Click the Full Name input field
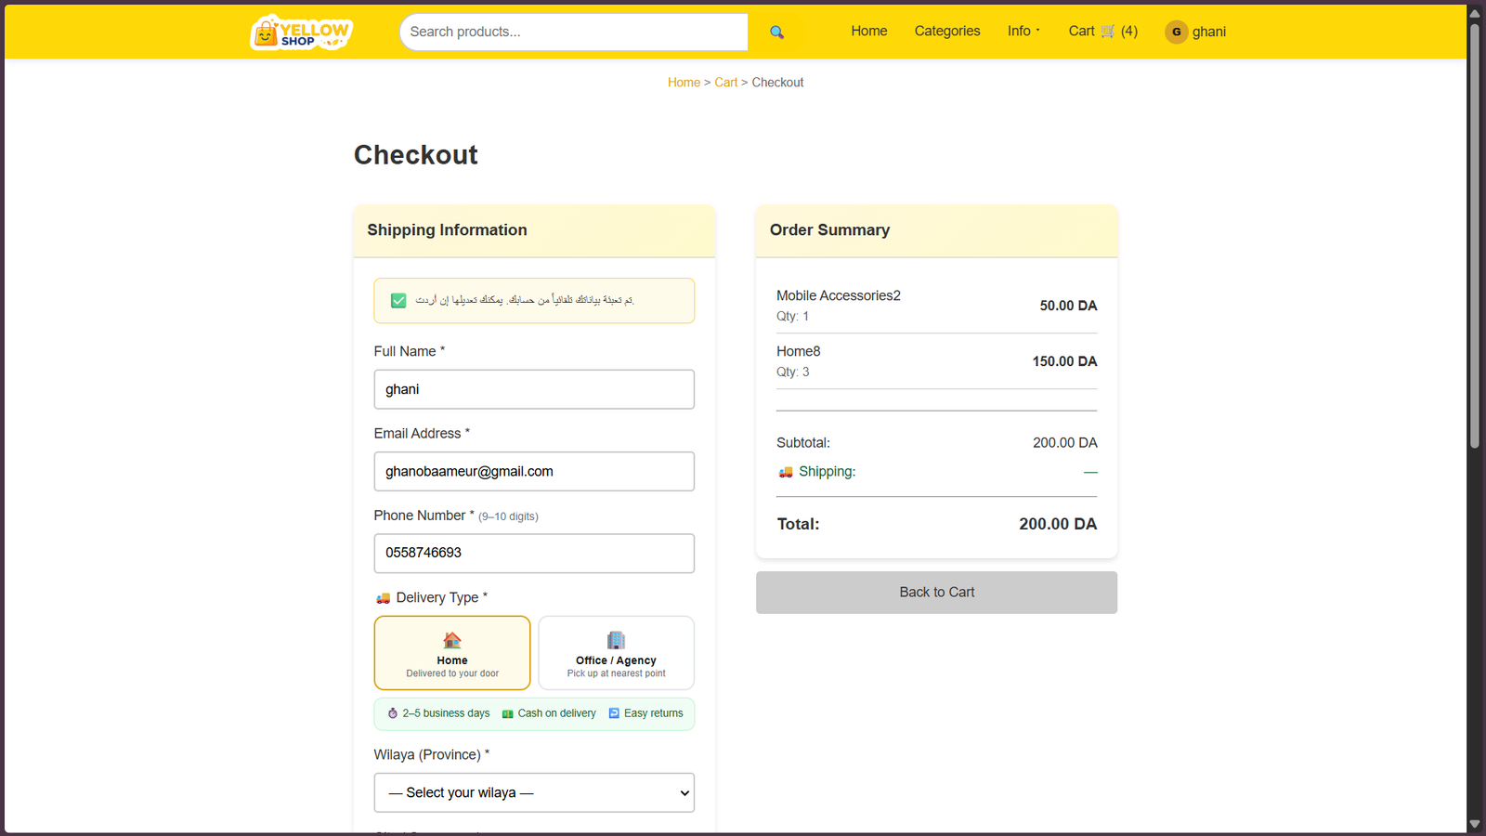The width and height of the screenshot is (1486, 836). click(534, 389)
